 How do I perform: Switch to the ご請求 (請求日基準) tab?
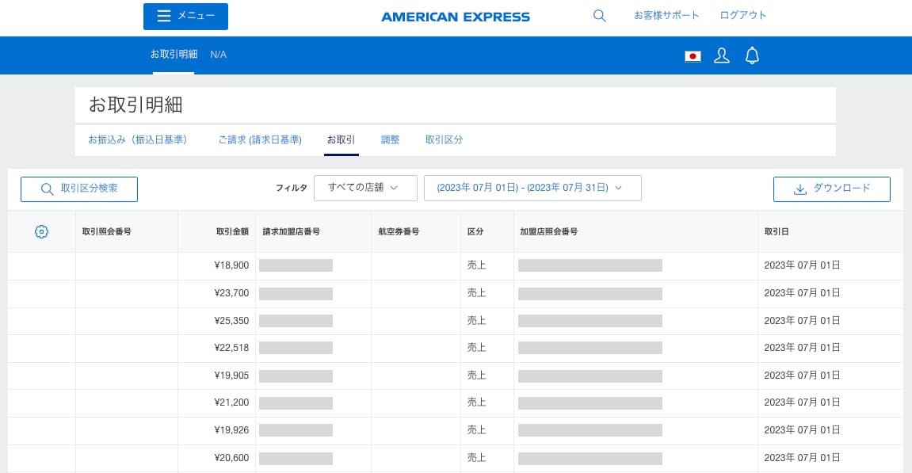tap(260, 139)
